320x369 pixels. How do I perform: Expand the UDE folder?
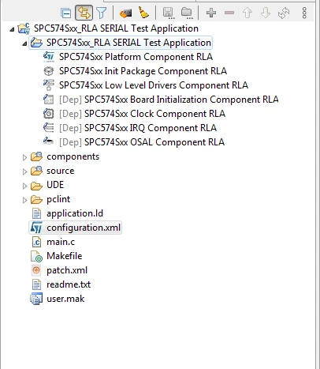(24, 186)
